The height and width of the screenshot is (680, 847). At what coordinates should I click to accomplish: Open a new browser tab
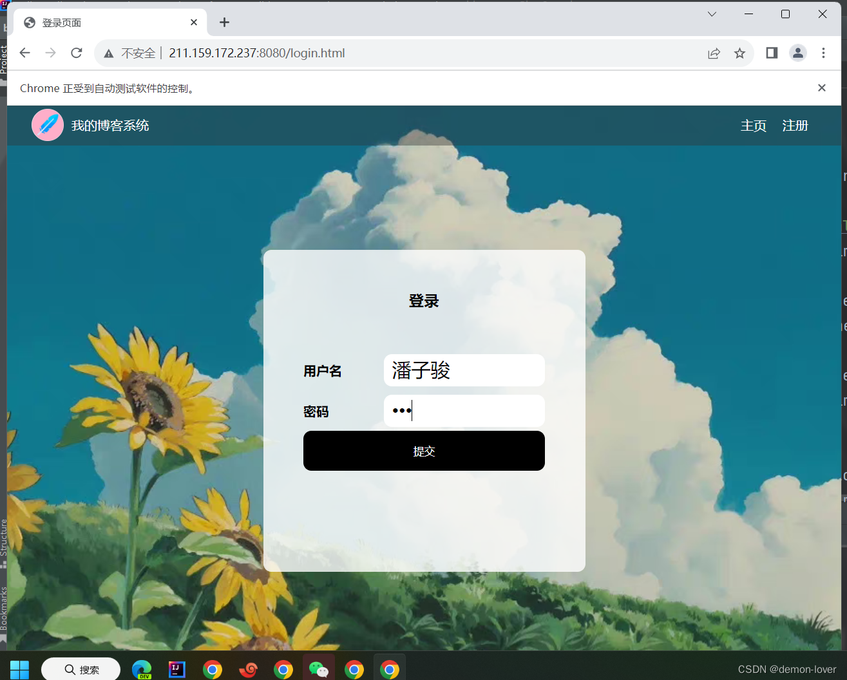[224, 23]
